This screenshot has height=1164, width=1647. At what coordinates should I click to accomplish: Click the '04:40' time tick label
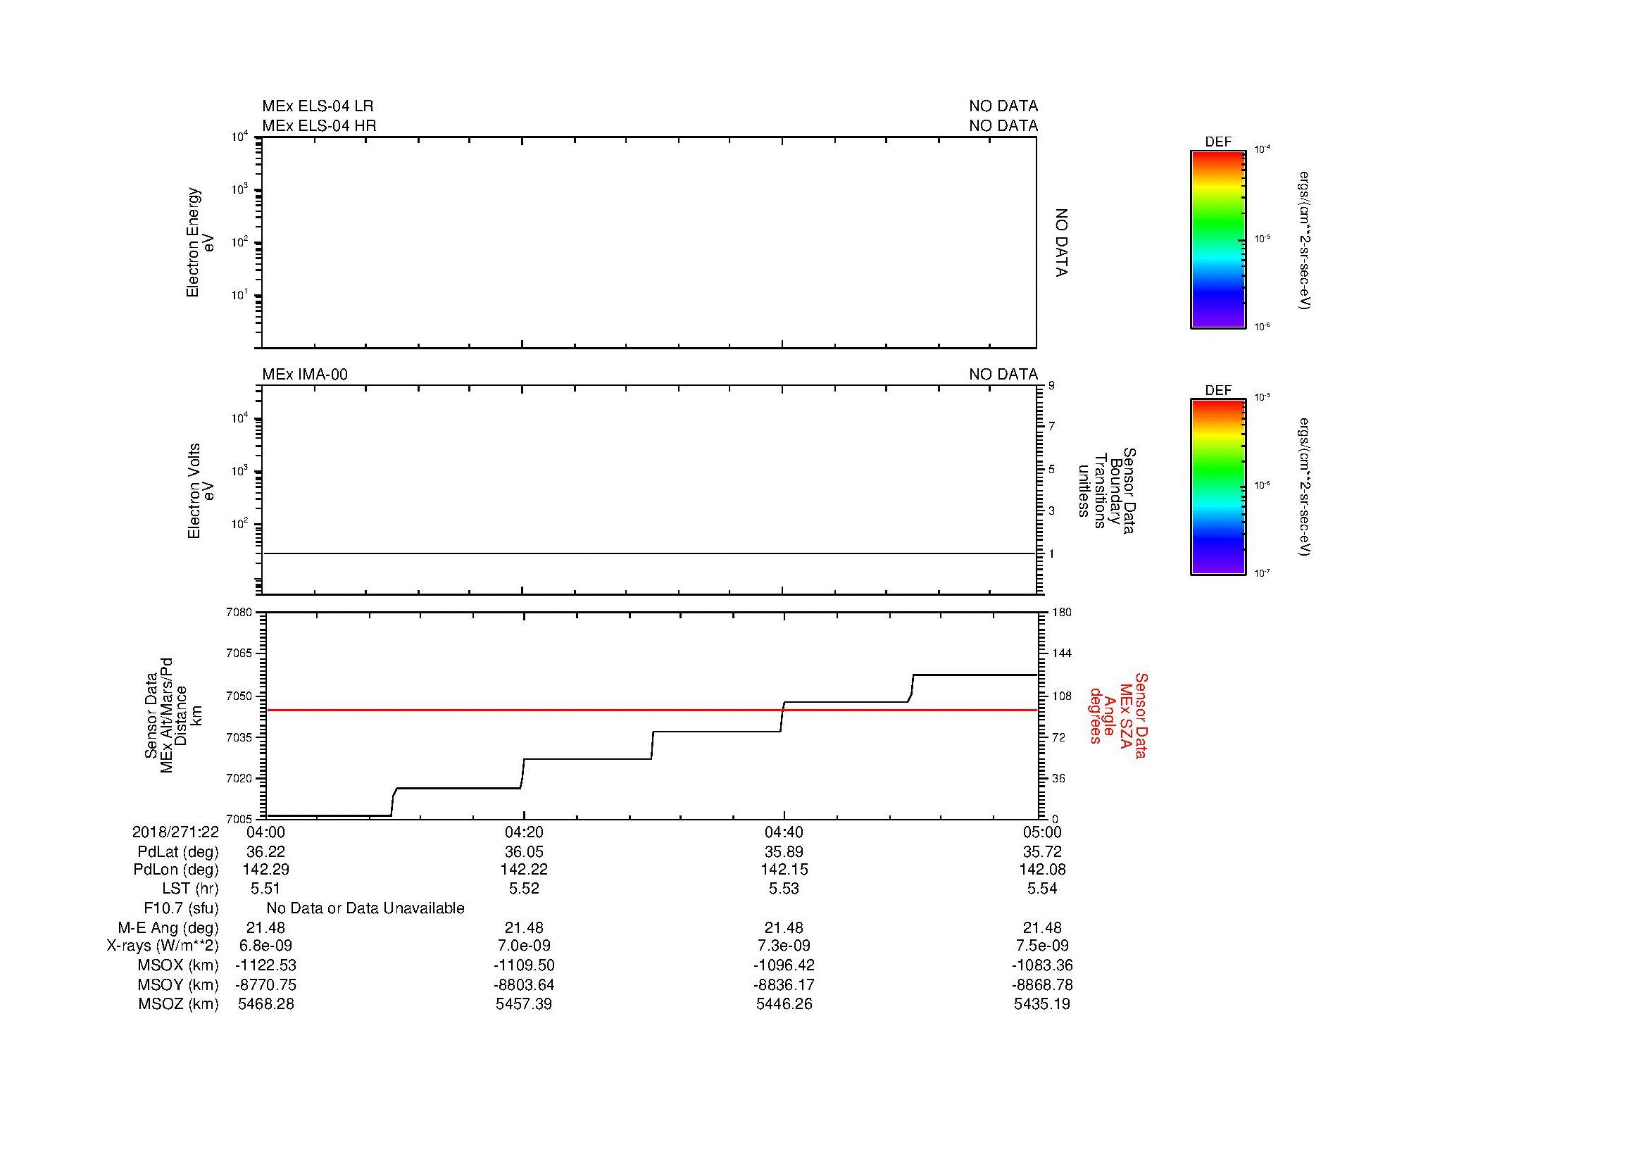(784, 832)
